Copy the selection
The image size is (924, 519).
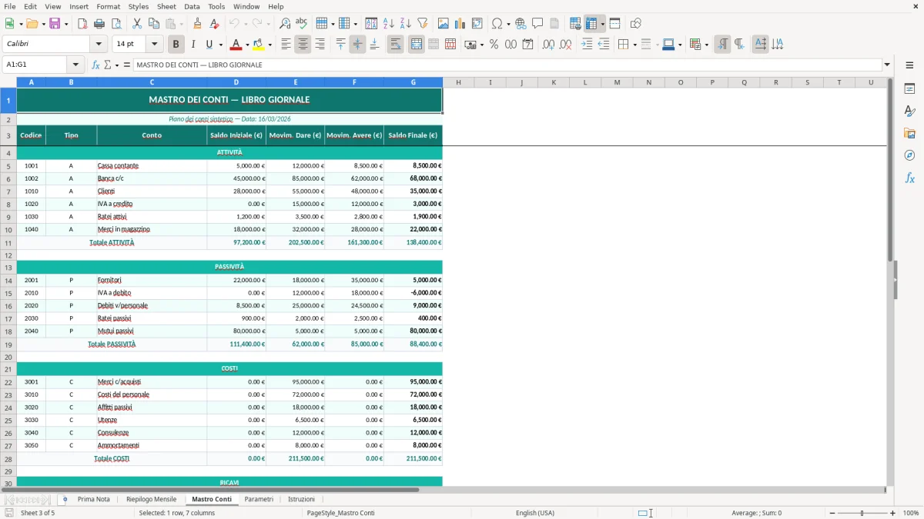(154, 24)
